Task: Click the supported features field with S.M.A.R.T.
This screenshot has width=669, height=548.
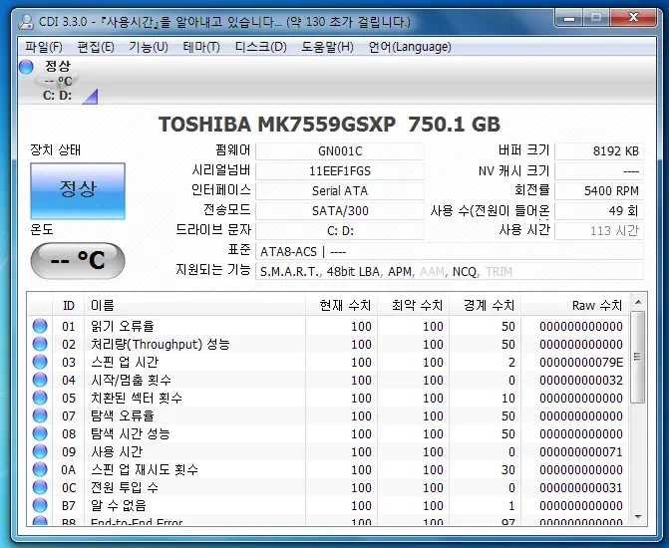Action: [x=450, y=271]
